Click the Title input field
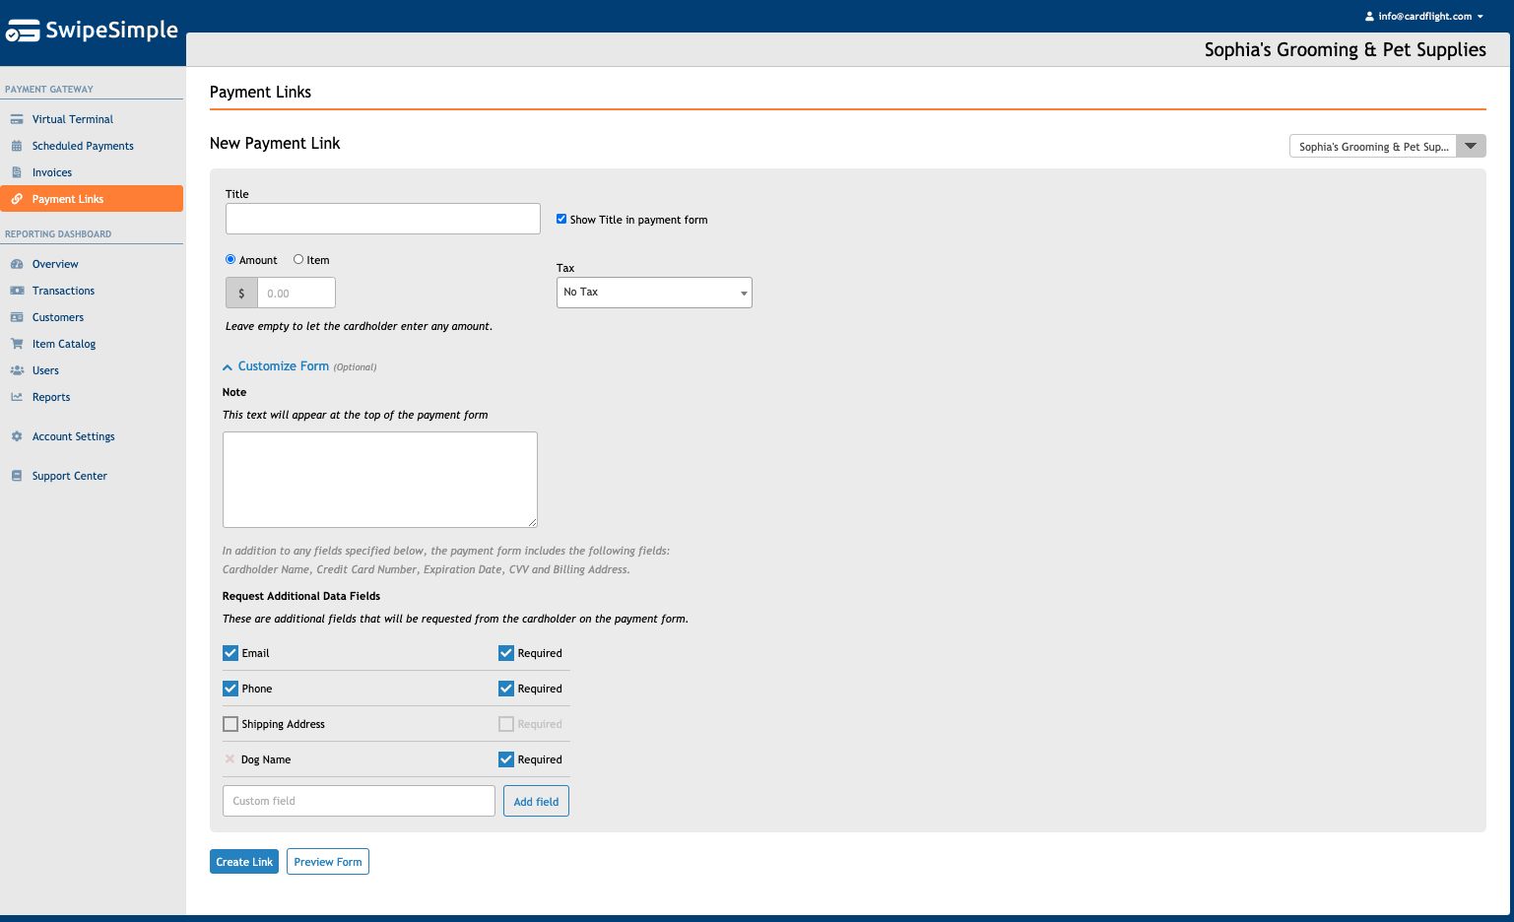 point(383,219)
